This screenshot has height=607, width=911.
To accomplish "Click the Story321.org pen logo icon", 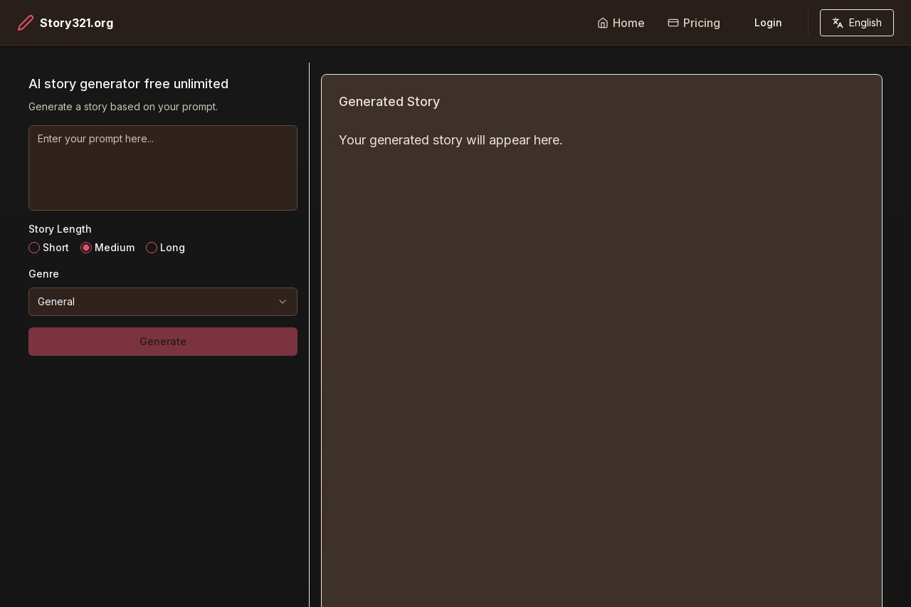I will pyautogui.click(x=26, y=23).
